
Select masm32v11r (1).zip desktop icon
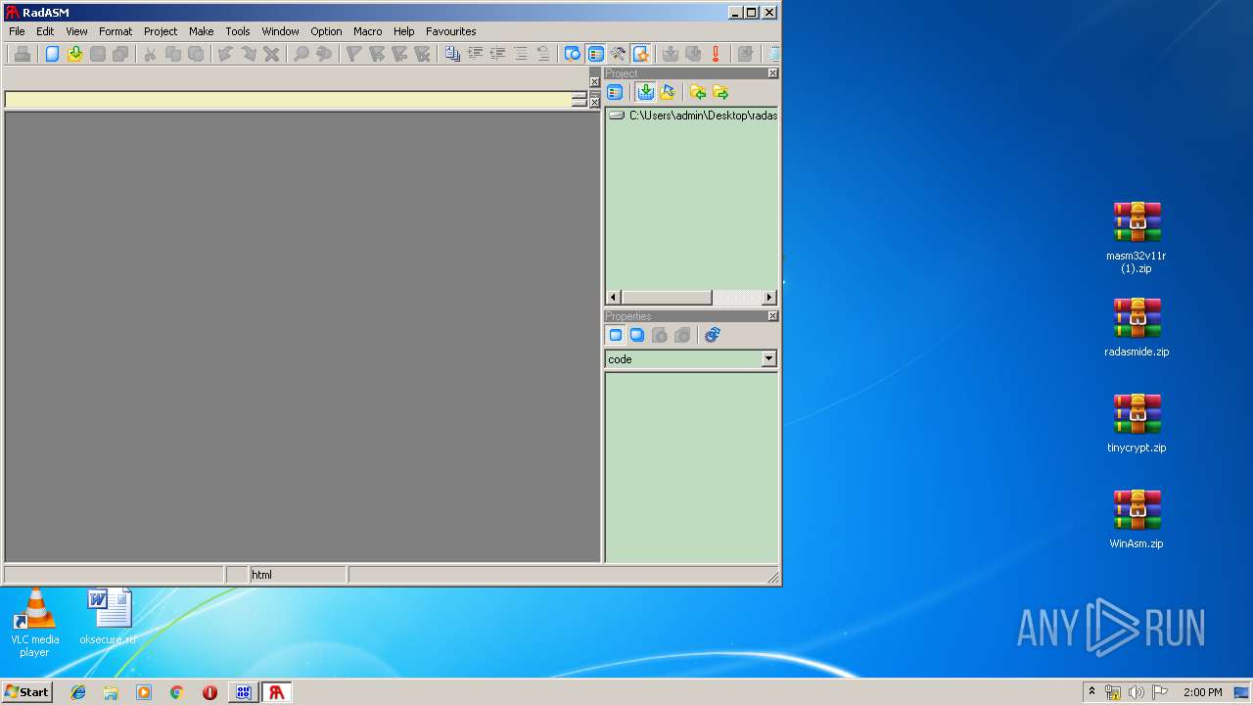pyautogui.click(x=1137, y=237)
